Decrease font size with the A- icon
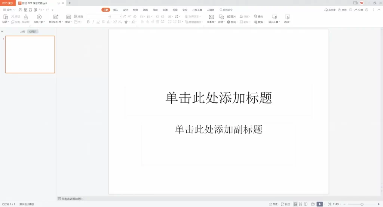383x207 pixels. [x=129, y=16]
